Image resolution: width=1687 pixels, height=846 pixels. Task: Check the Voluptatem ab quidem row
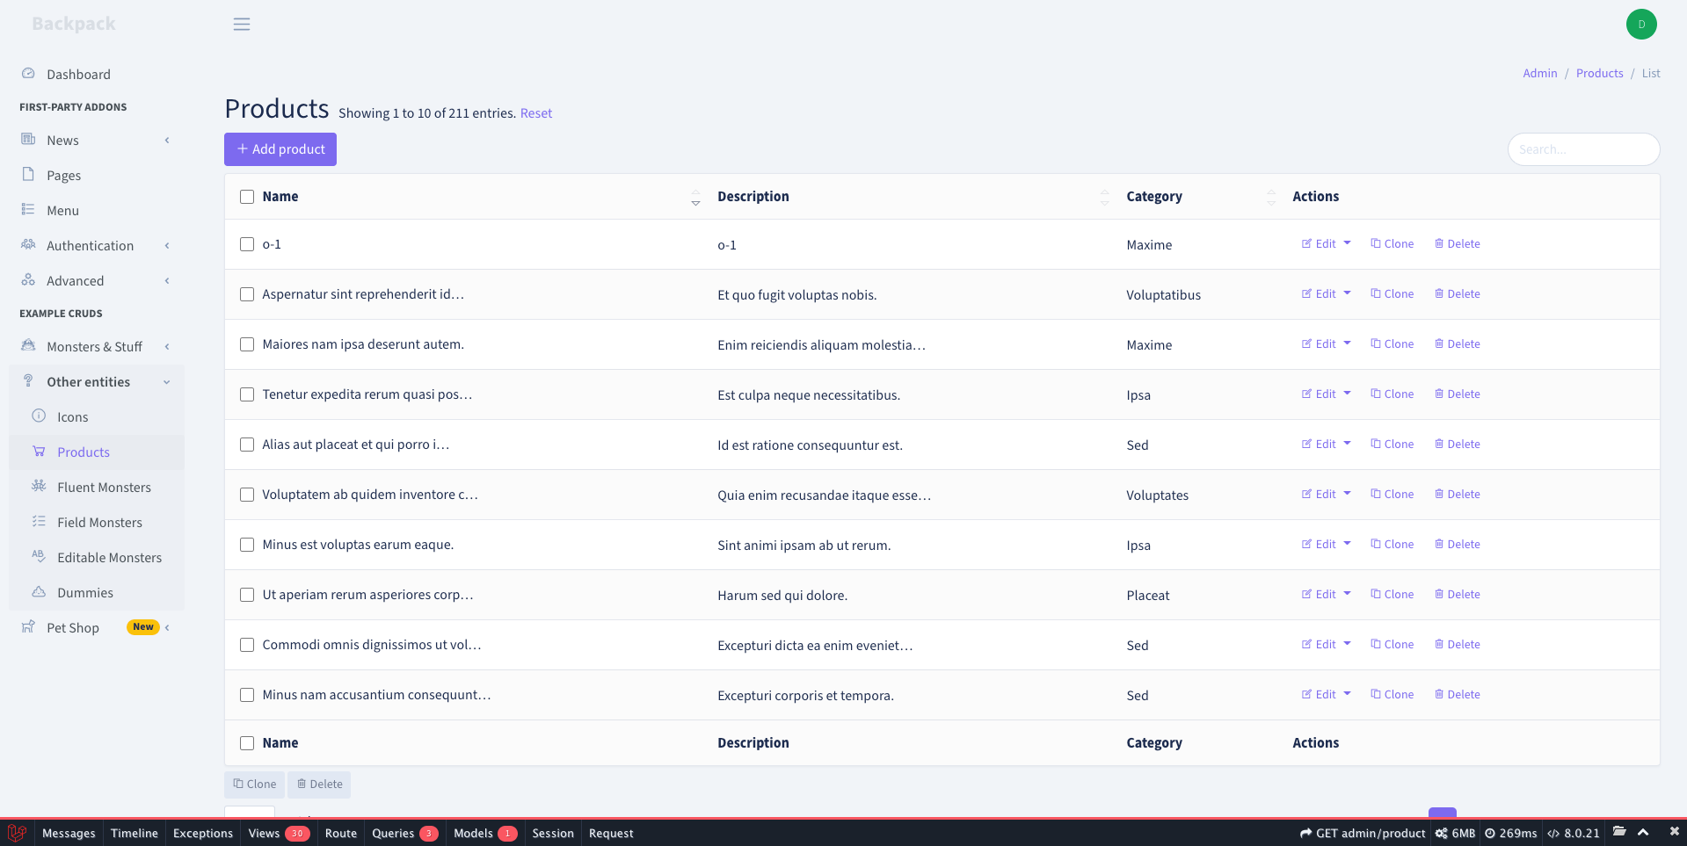[x=247, y=495]
